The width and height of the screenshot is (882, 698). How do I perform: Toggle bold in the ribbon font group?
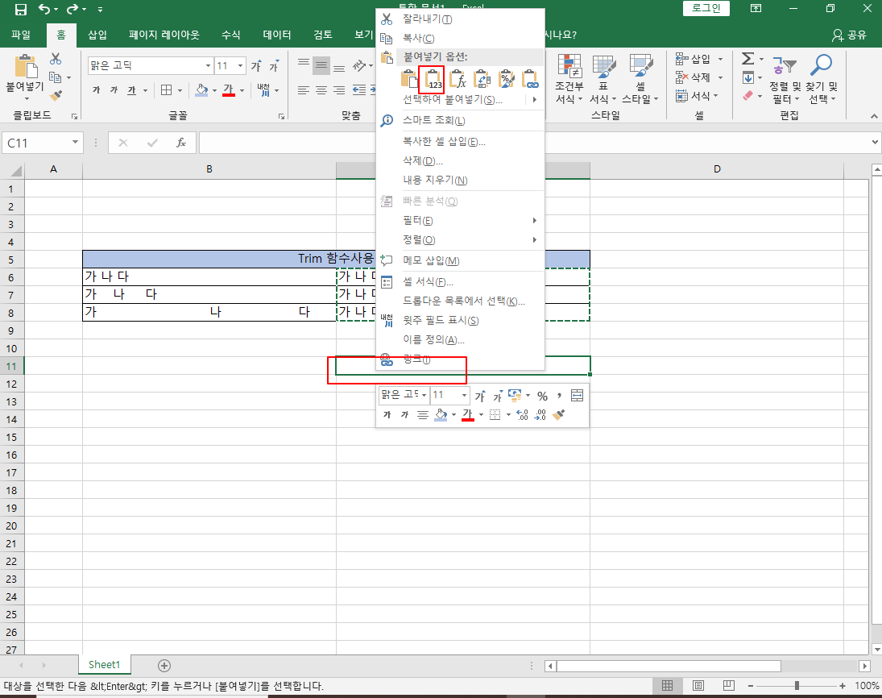96,90
